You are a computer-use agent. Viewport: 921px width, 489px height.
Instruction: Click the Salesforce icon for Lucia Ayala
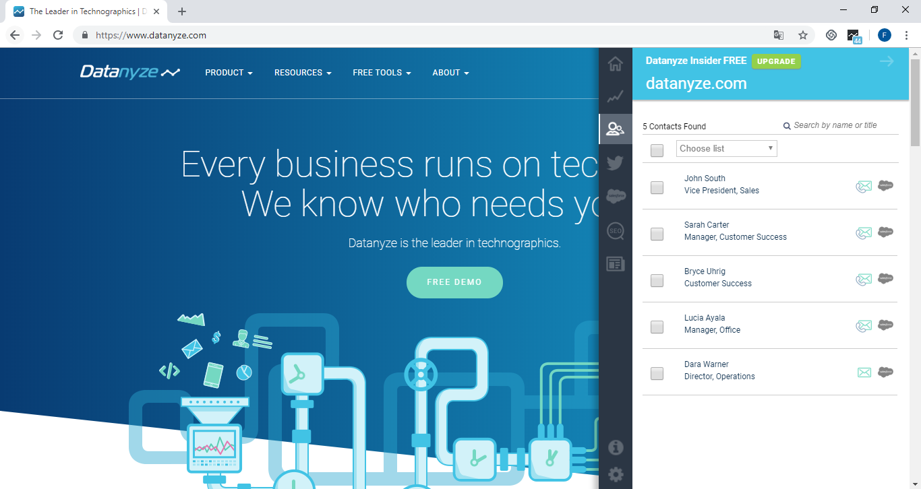pos(886,325)
